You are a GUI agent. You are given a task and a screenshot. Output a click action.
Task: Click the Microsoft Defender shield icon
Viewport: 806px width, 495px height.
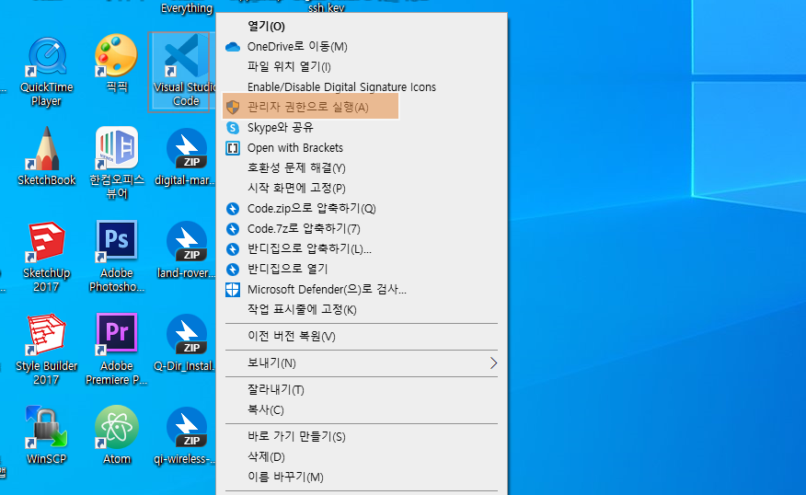point(233,290)
